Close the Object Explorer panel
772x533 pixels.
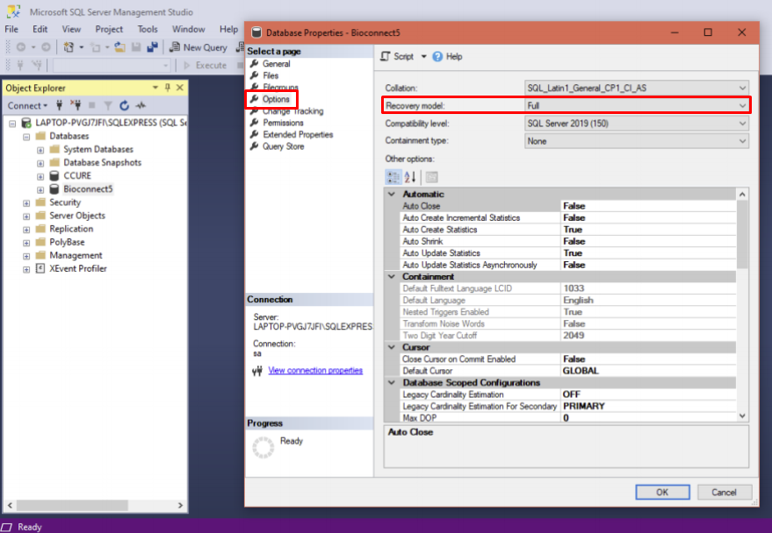click(x=180, y=88)
